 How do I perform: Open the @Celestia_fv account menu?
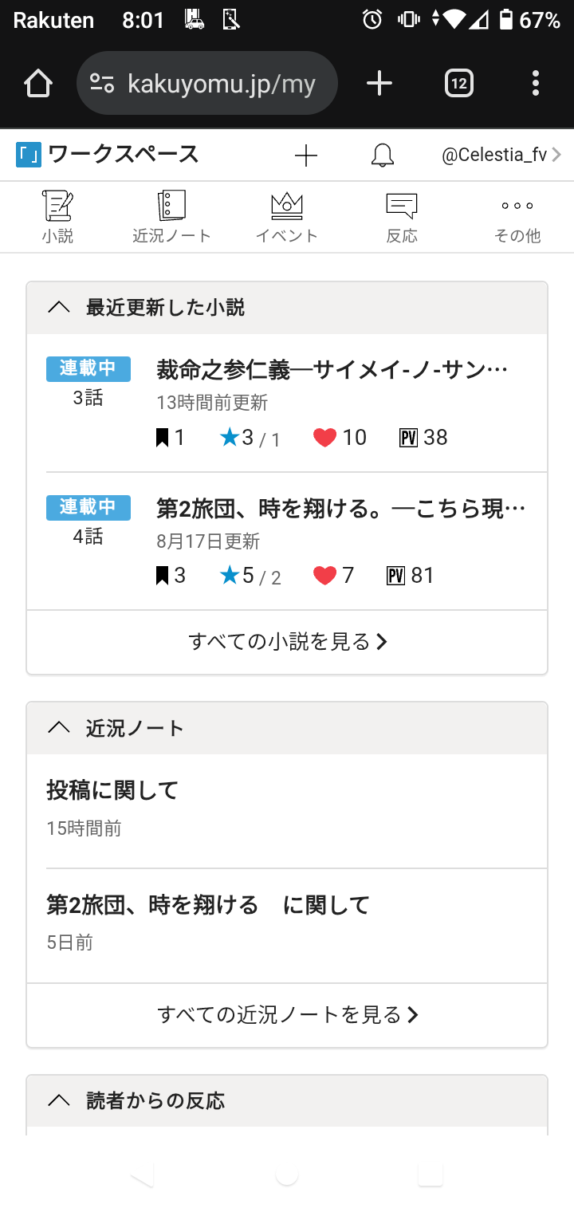(501, 155)
